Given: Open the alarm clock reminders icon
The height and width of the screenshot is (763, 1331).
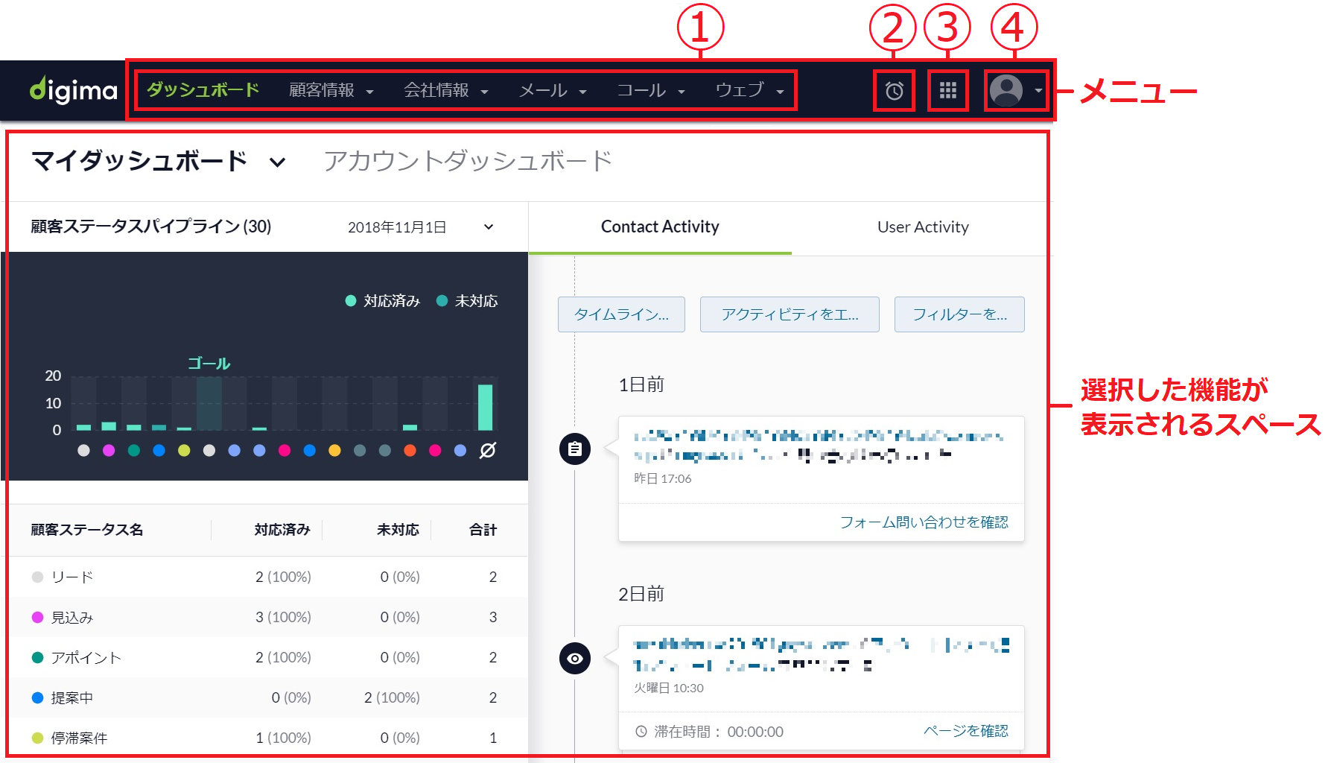Looking at the screenshot, I should [x=893, y=90].
